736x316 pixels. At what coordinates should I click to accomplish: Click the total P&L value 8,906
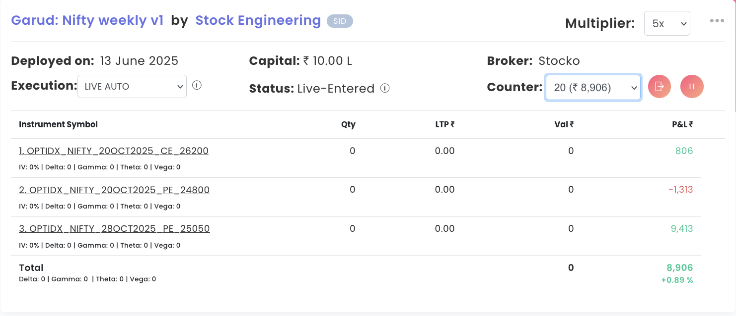pyautogui.click(x=679, y=268)
